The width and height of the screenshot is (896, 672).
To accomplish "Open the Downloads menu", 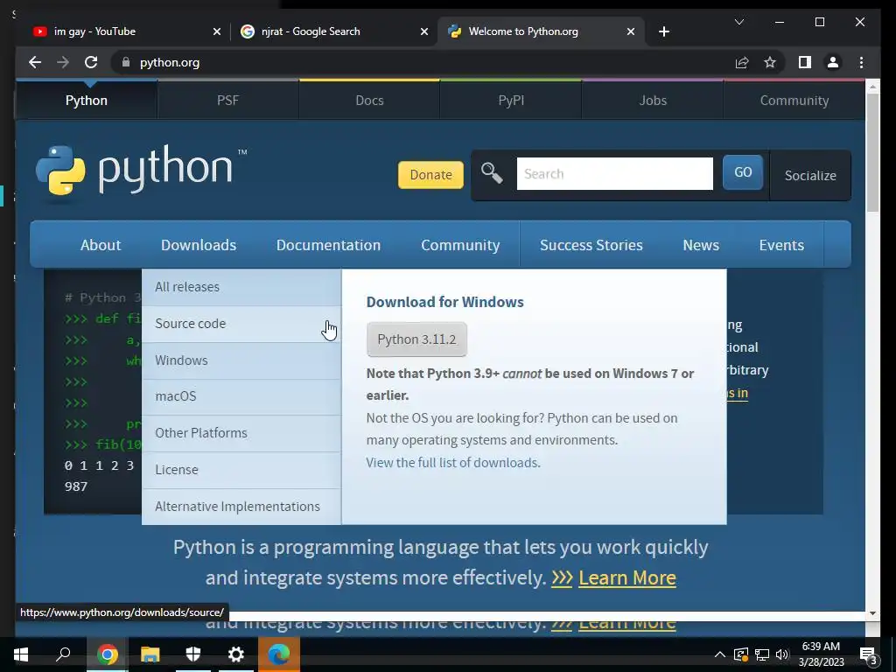I will pos(199,245).
